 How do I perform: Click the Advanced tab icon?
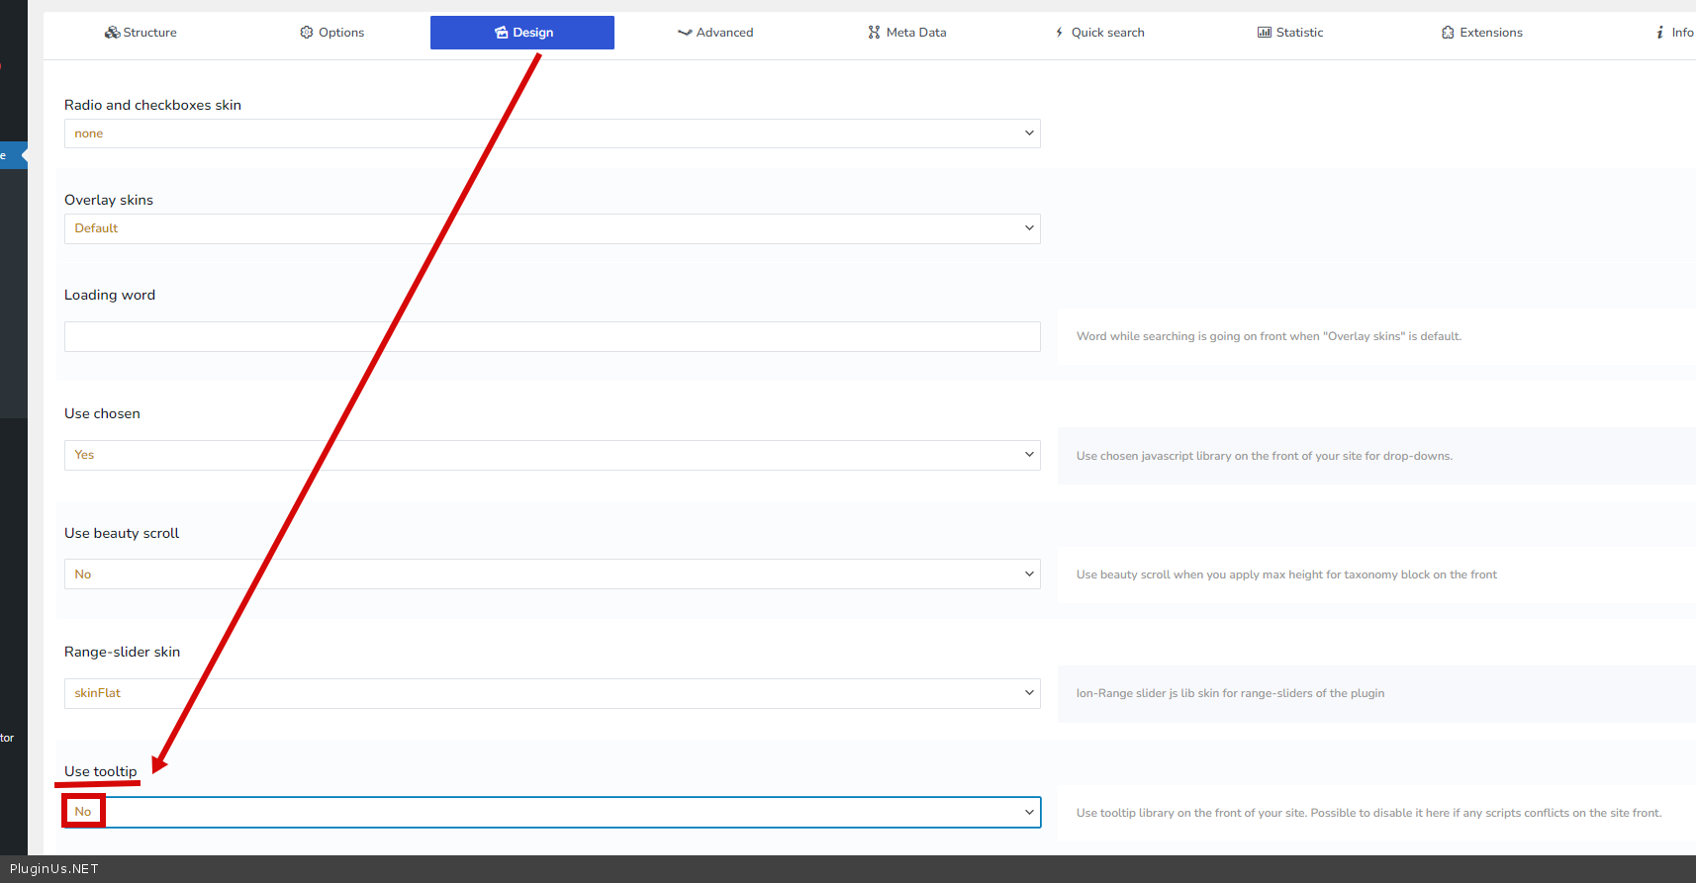coord(684,33)
